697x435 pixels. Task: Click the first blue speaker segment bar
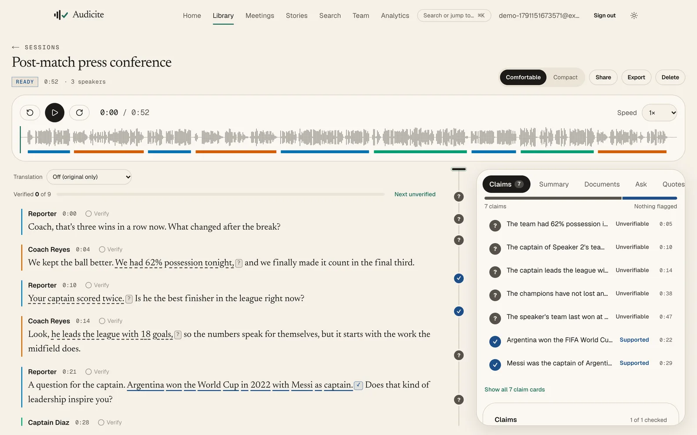click(x=49, y=152)
